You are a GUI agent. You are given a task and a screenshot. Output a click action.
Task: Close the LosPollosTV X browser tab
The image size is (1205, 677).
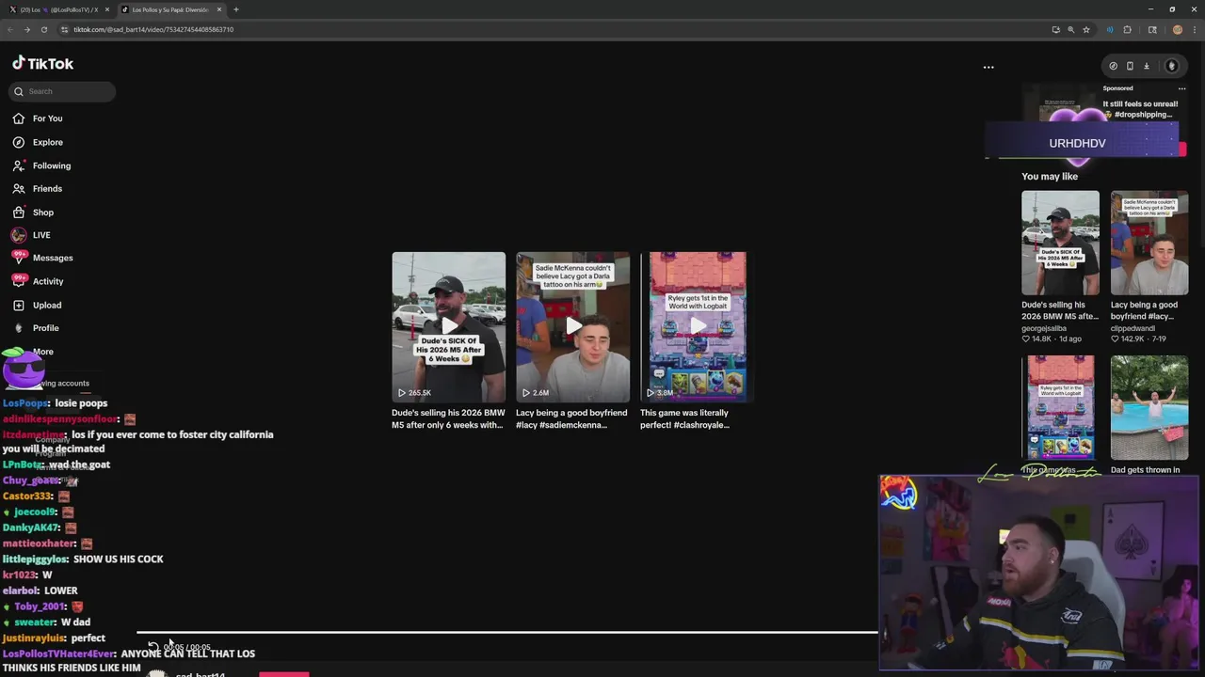(106, 9)
